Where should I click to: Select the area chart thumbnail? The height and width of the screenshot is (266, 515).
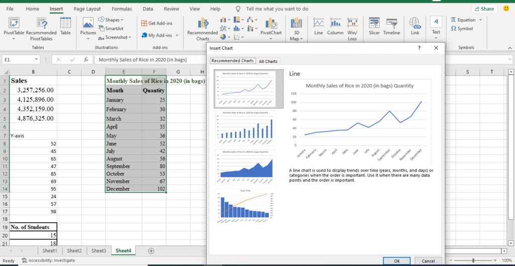pos(245,167)
